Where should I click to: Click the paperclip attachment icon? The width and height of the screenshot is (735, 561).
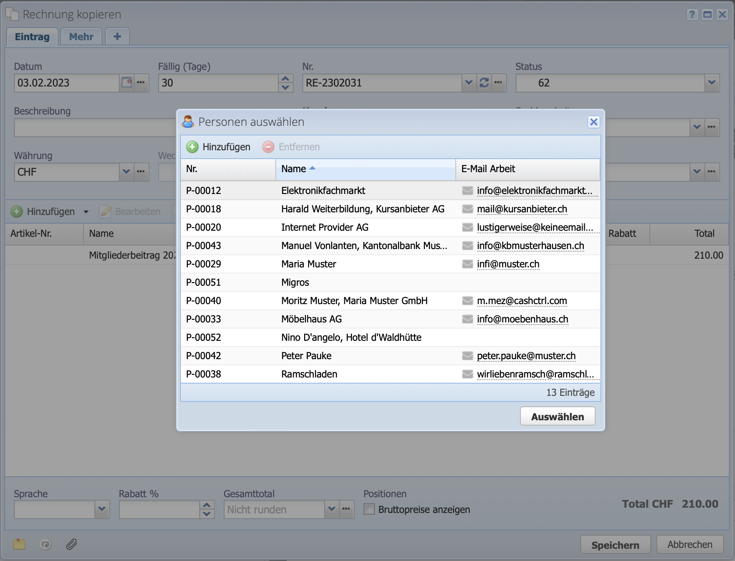click(72, 544)
